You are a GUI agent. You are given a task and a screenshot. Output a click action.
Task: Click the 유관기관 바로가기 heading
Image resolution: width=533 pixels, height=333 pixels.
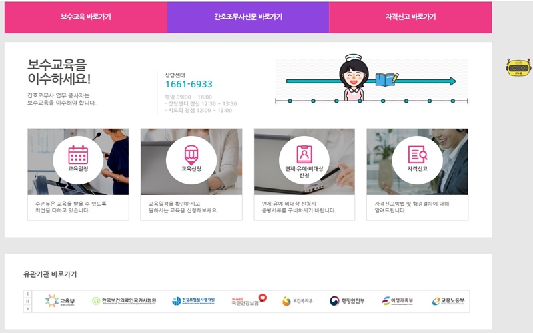pyautogui.click(x=50, y=274)
